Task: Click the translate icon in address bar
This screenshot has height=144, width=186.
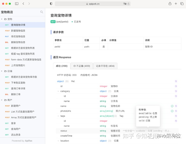Action: [x=125, y=4]
